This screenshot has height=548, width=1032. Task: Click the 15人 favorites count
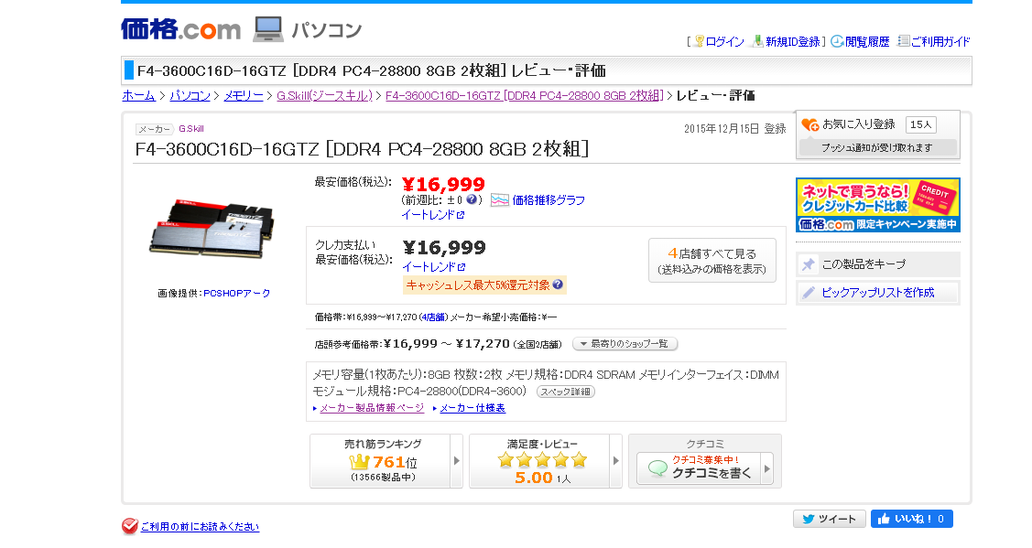921,124
